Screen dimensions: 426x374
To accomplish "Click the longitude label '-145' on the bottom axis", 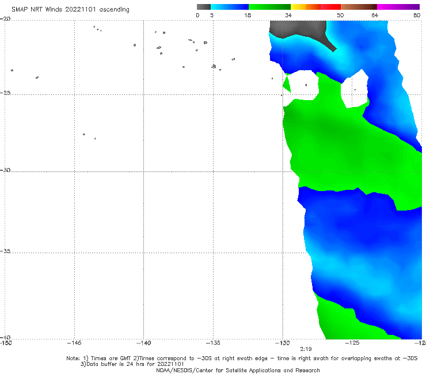I will tap(74, 343).
